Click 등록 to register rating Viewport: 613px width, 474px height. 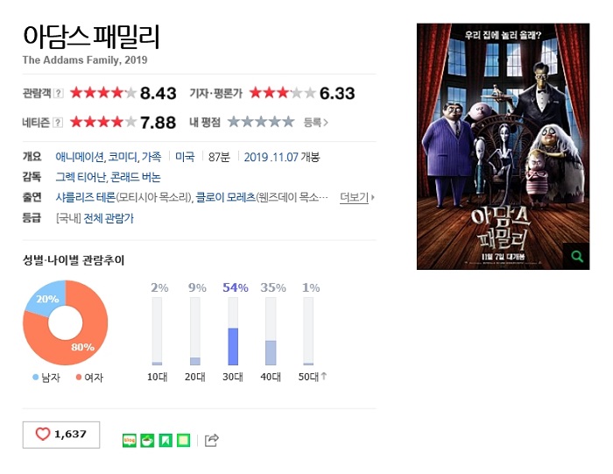[x=316, y=123]
